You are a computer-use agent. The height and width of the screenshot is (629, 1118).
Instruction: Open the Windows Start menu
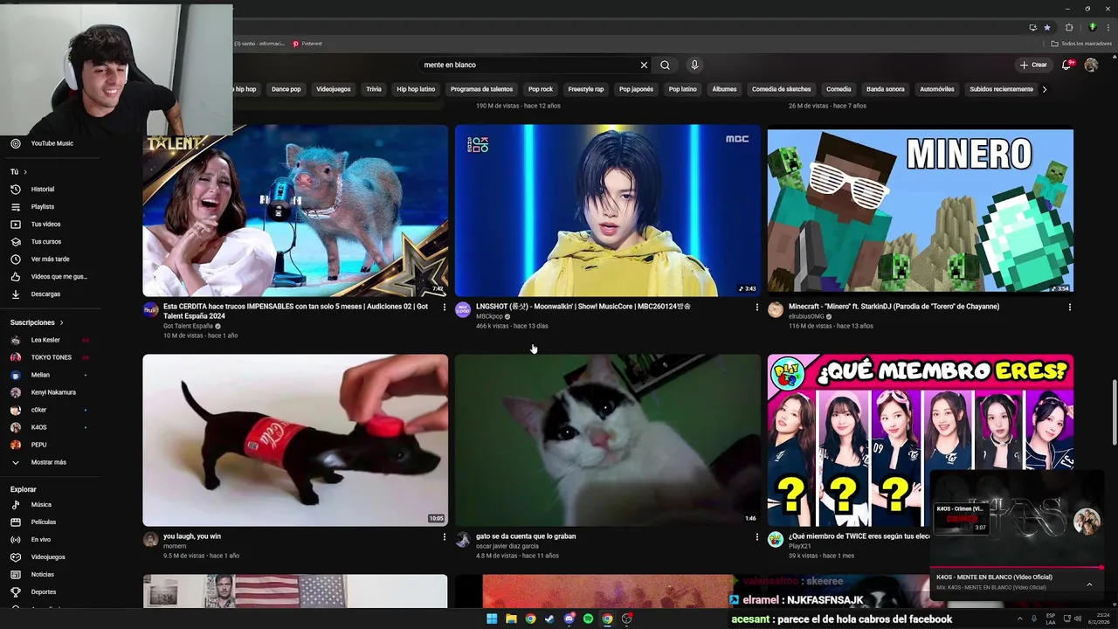pos(492,619)
